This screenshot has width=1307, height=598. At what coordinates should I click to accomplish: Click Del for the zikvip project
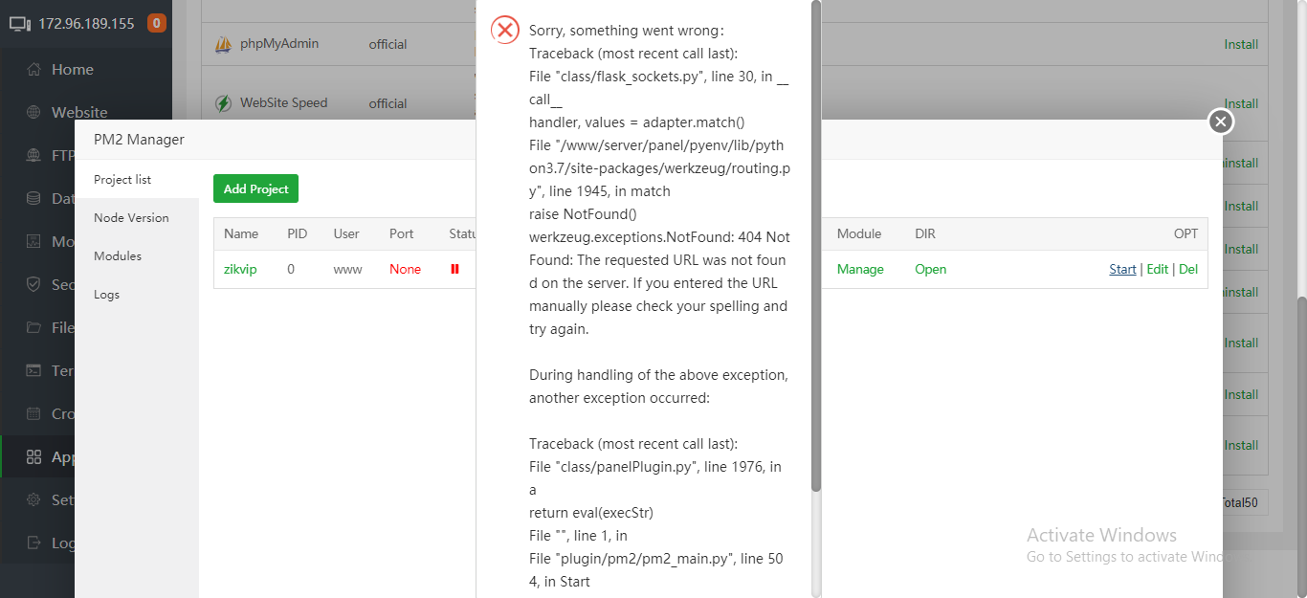[1188, 270]
